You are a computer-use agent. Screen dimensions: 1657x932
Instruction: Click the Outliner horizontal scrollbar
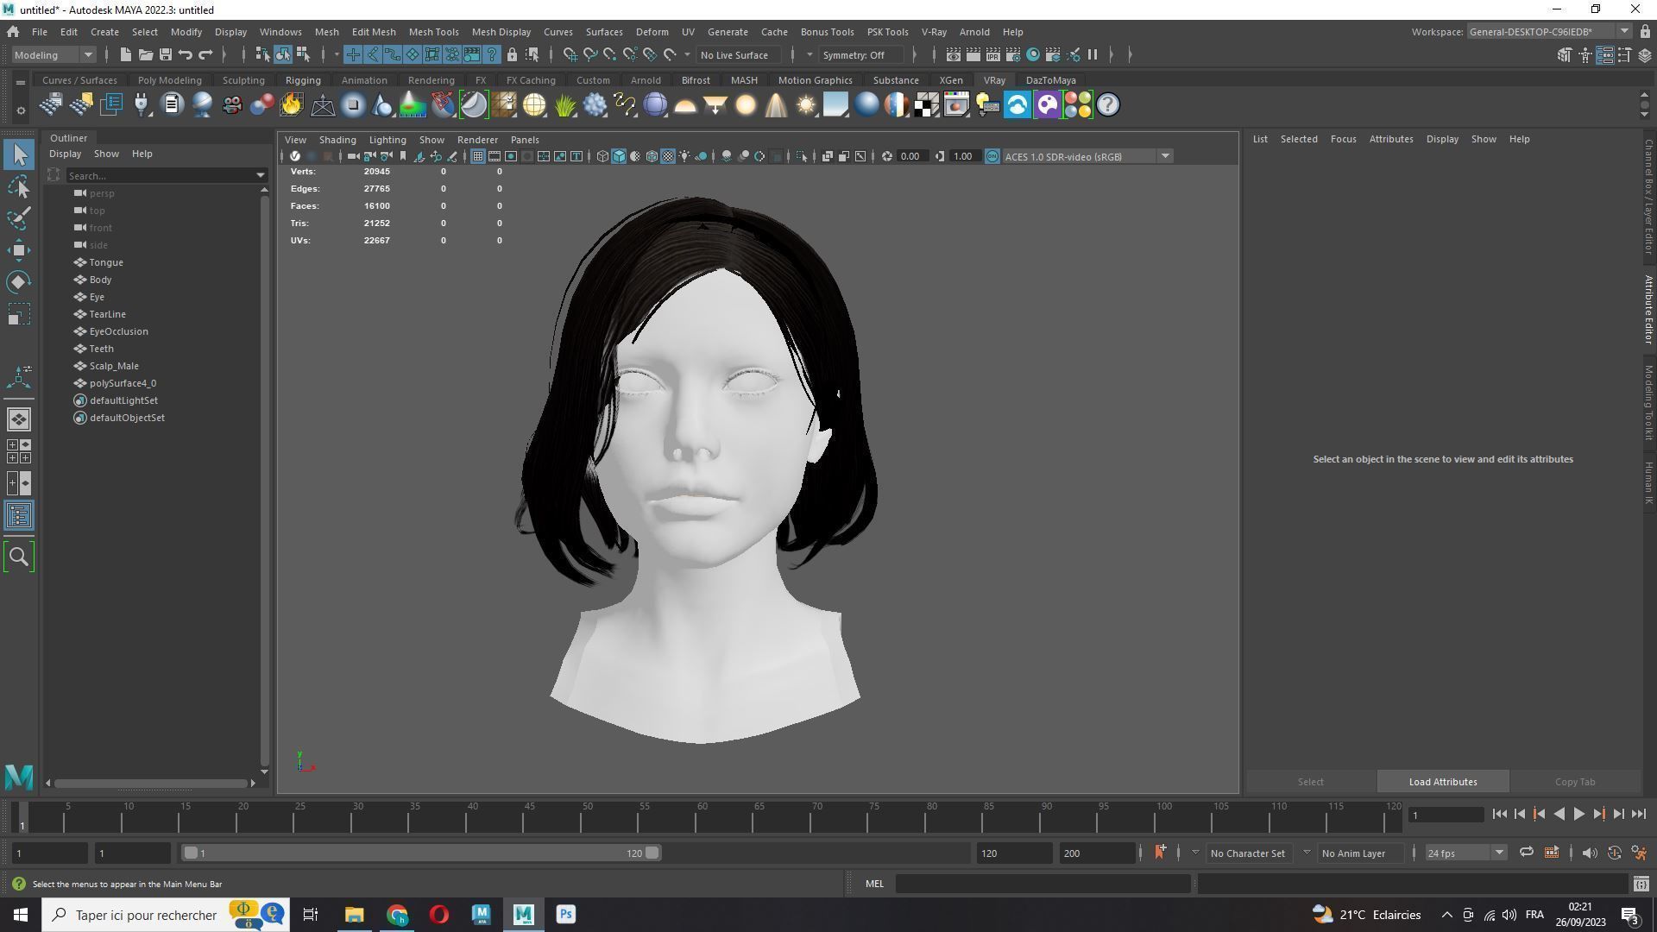pyautogui.click(x=151, y=783)
